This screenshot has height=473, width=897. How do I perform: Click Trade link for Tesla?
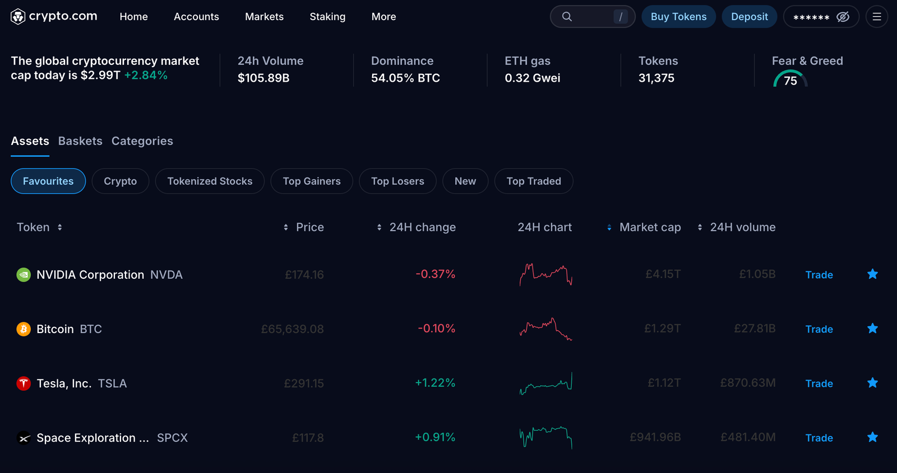[819, 383]
